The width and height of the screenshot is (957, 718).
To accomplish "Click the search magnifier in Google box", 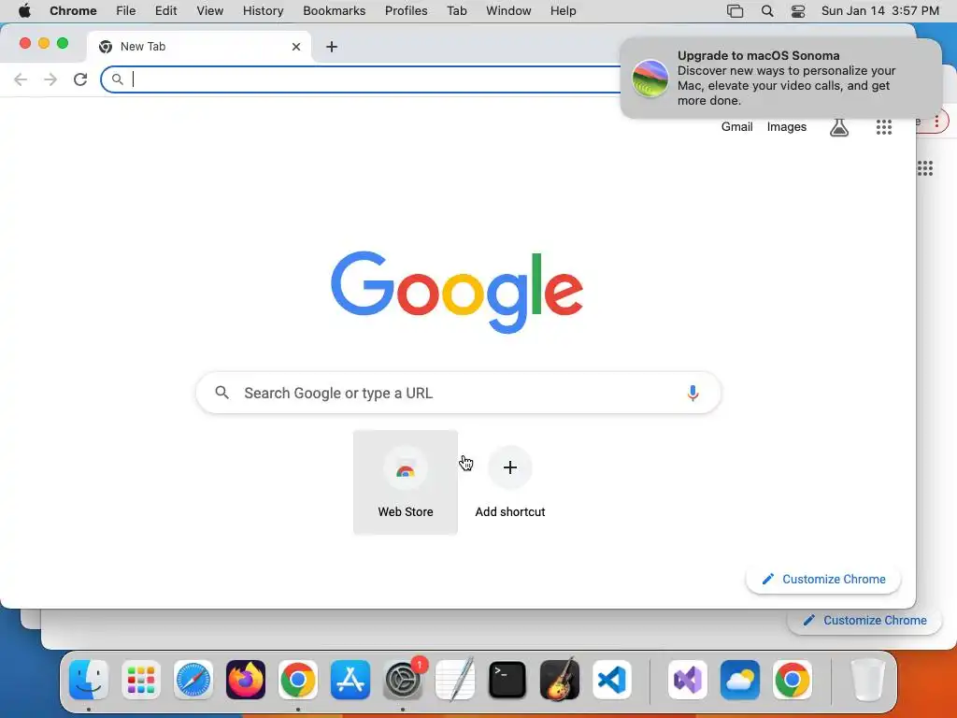I will coord(222,393).
